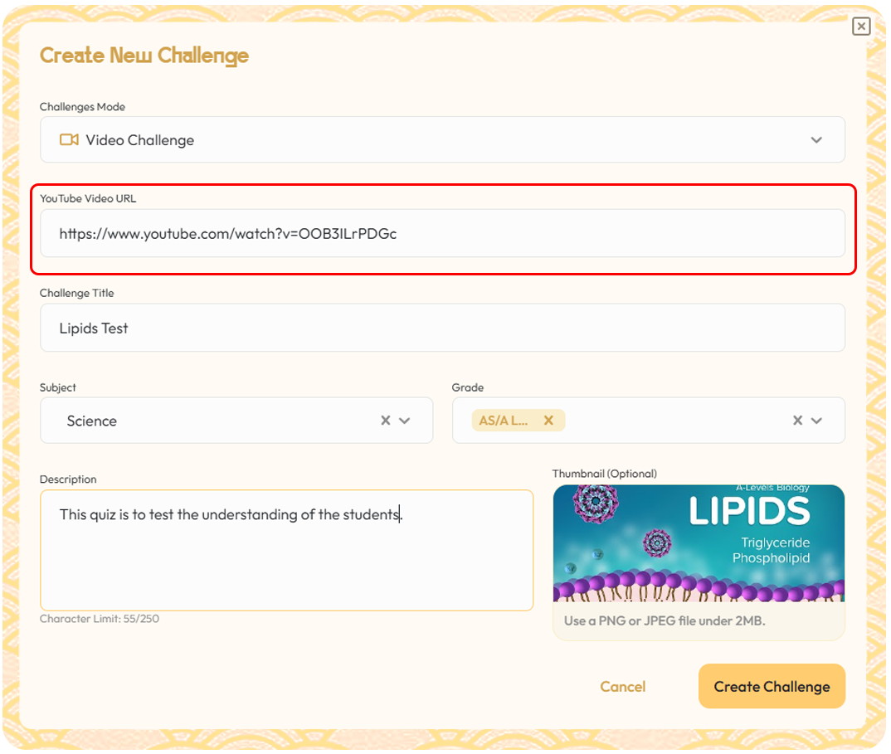
Task: Remove the AS/A L... grade tag
Action: point(548,420)
